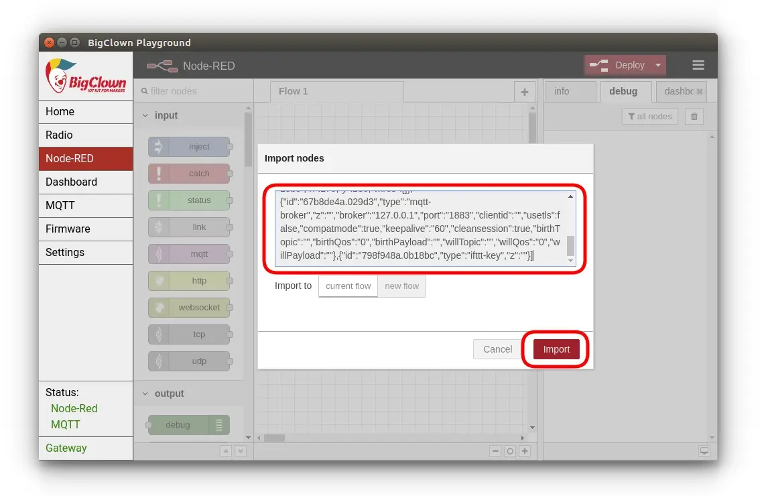Click the textarea scroll down arrow
The image size is (764, 496).
570,261
